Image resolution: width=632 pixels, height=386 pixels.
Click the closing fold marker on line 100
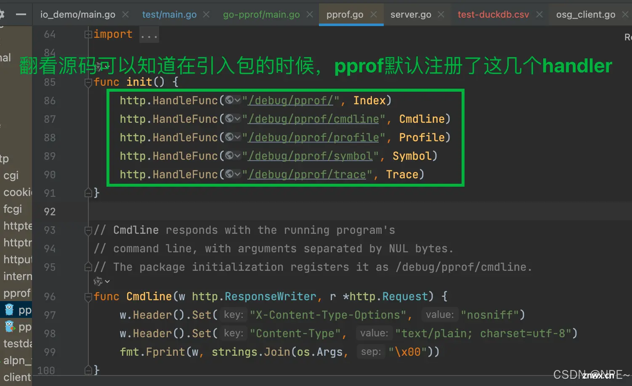click(x=88, y=370)
